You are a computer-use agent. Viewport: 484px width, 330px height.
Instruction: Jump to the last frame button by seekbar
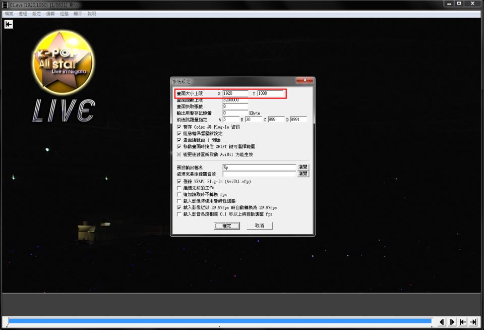(473, 322)
